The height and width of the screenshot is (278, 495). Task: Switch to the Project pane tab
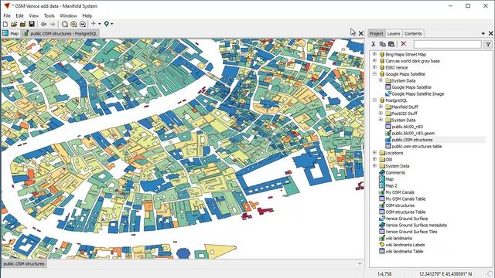click(x=376, y=33)
